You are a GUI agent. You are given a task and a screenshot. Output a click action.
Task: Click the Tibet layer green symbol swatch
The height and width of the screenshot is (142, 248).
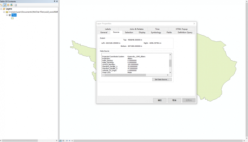pyautogui.click(x=12, y=18)
